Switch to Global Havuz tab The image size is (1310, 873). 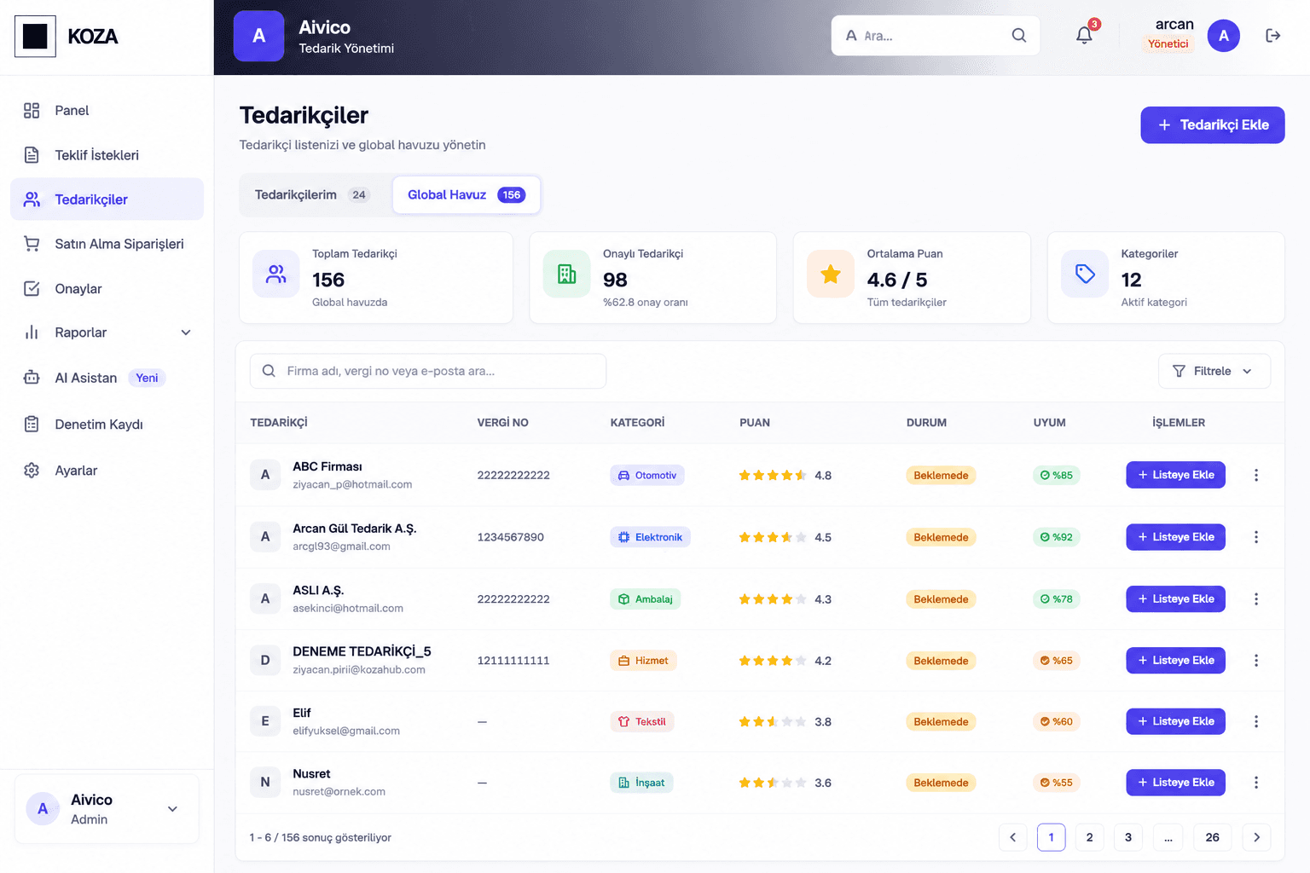point(466,195)
